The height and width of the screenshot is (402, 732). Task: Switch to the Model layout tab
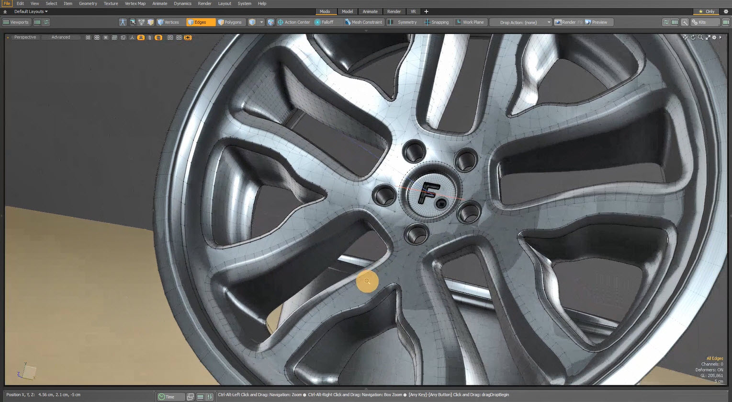347,11
